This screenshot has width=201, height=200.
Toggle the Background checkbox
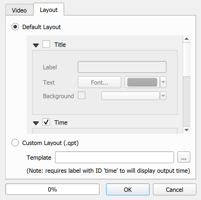82,96
